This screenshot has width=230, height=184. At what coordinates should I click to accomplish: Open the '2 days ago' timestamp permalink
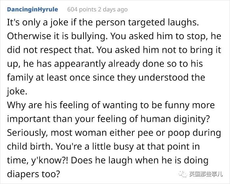(113, 10)
